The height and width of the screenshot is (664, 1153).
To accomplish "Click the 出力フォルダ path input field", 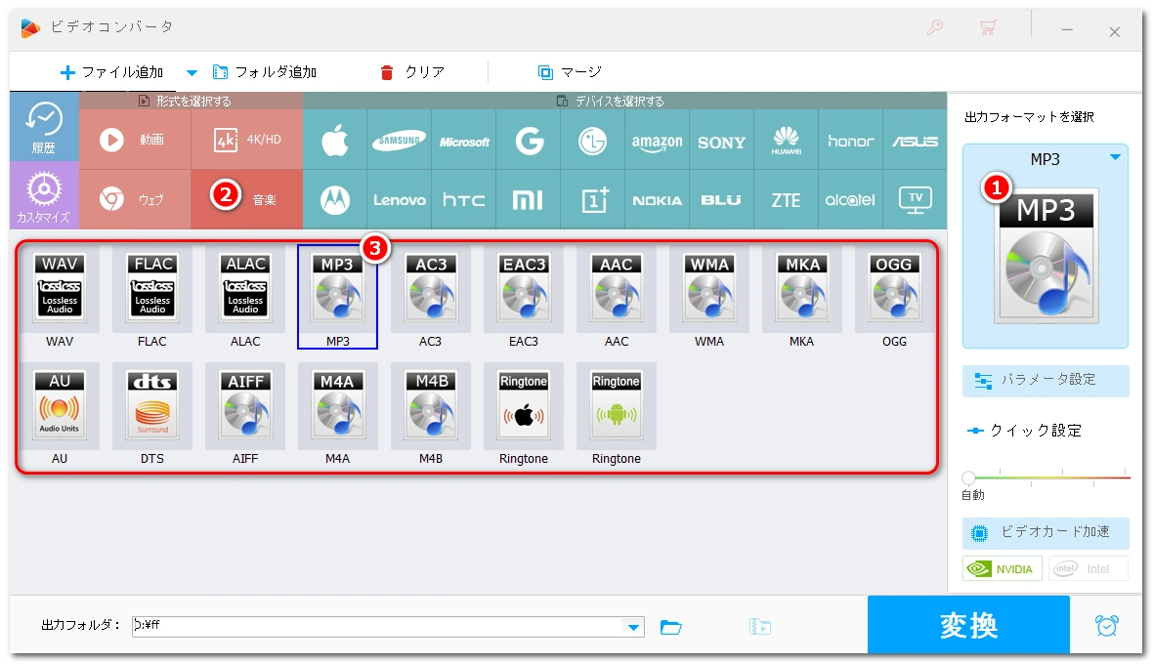I will [x=381, y=627].
